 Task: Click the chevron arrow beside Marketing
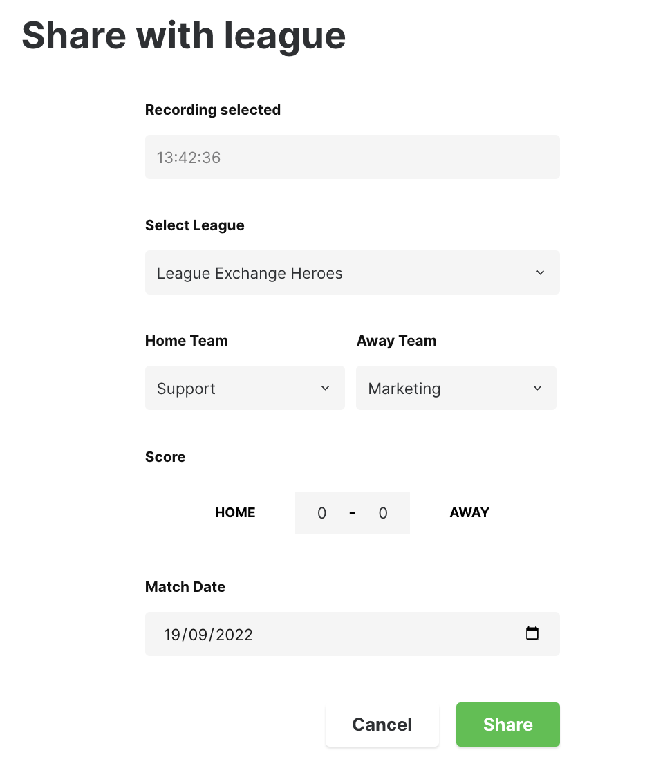537,388
